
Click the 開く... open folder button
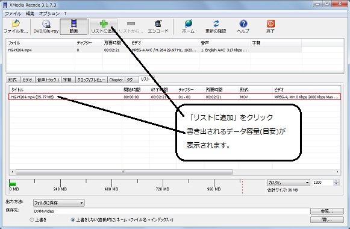click(x=327, y=220)
